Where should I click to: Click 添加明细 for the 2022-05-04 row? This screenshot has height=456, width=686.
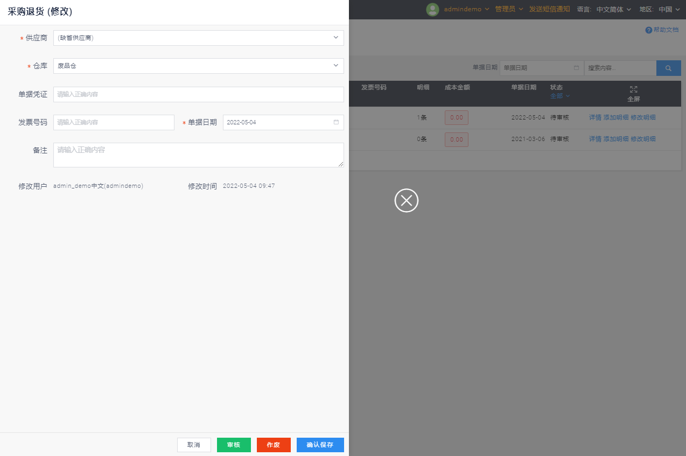616,117
